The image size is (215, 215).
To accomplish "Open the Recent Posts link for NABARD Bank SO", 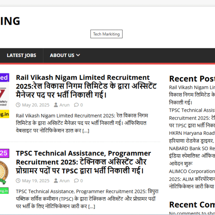I will [192, 156].
